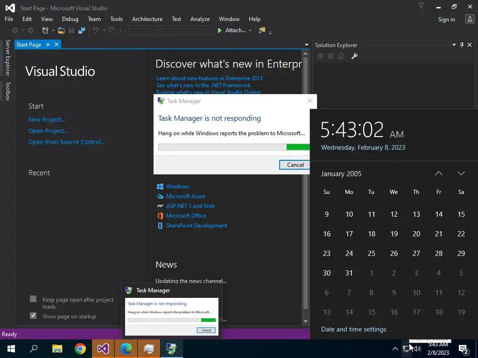478x358 pixels.
Task: Select January 2005 month header
Action: click(x=341, y=174)
